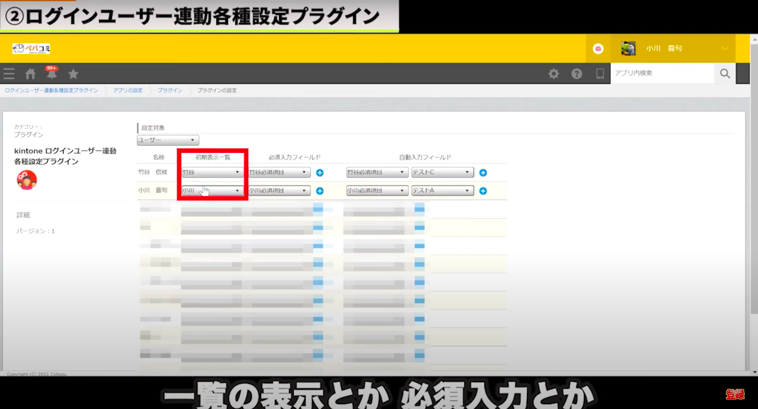The width and height of the screenshot is (758, 409).
Task: Go to the home portal icon
Action: click(31, 74)
